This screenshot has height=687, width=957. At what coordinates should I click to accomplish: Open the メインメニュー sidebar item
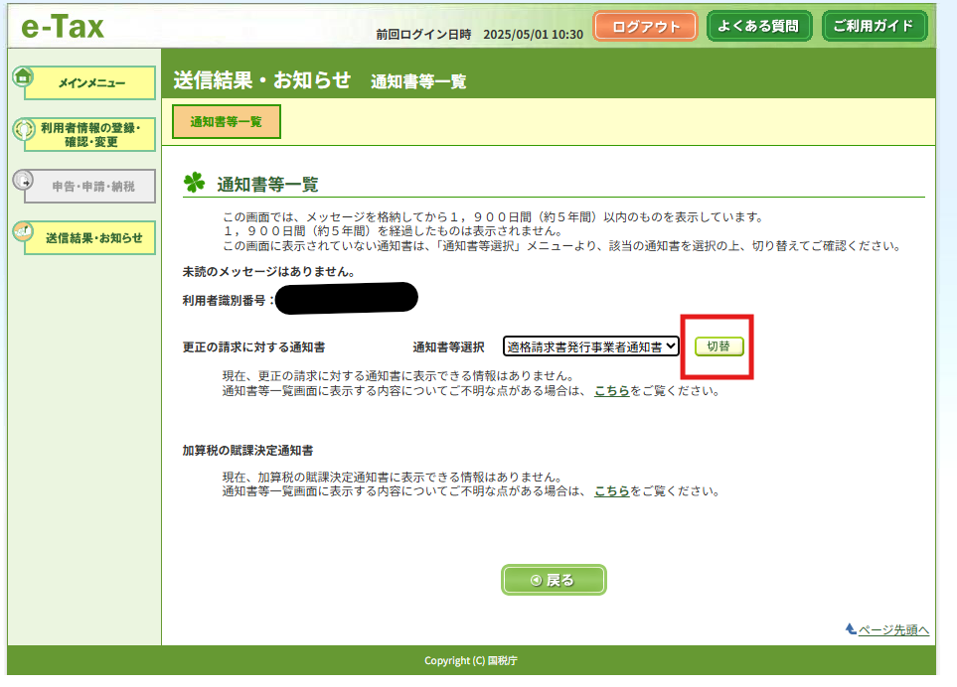pyautogui.click(x=89, y=83)
